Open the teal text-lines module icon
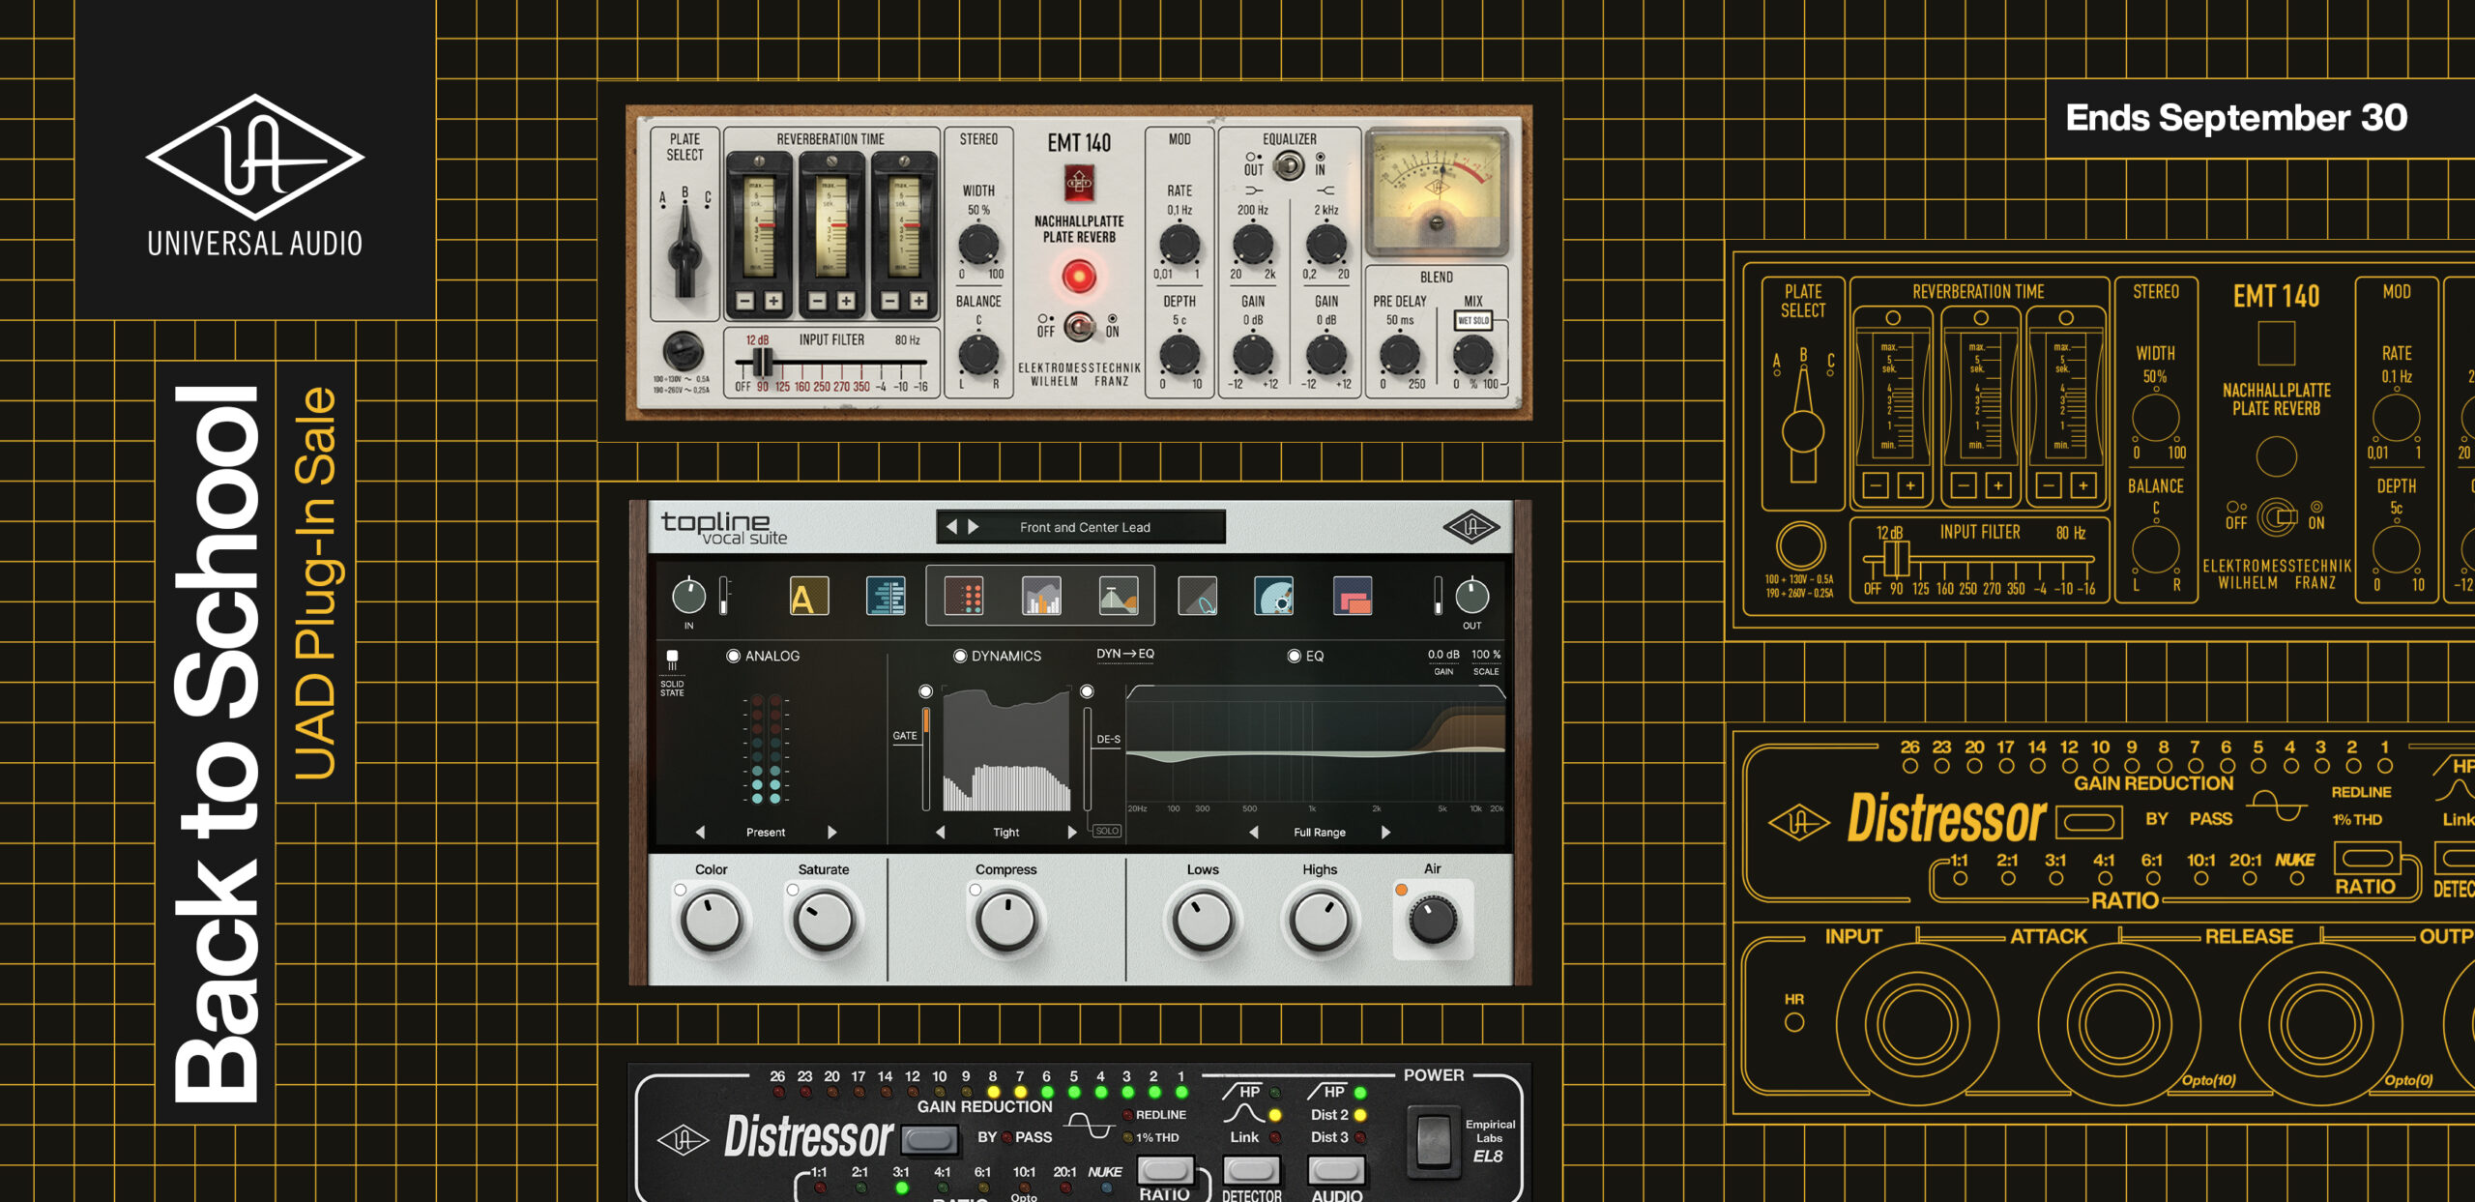 coord(886,597)
